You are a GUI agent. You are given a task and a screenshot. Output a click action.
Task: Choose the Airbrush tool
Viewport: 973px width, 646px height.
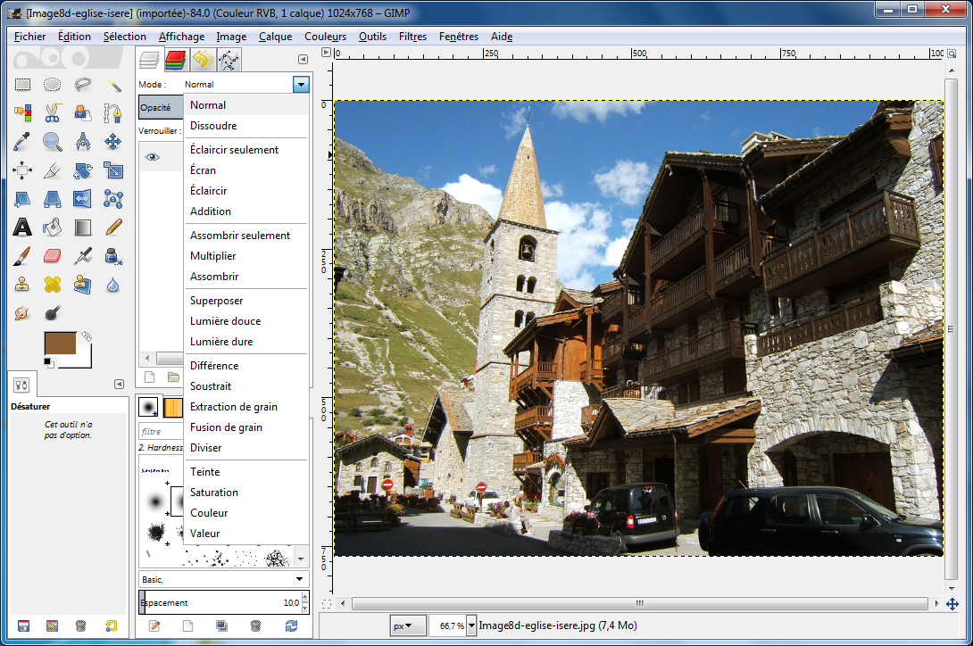click(x=82, y=256)
